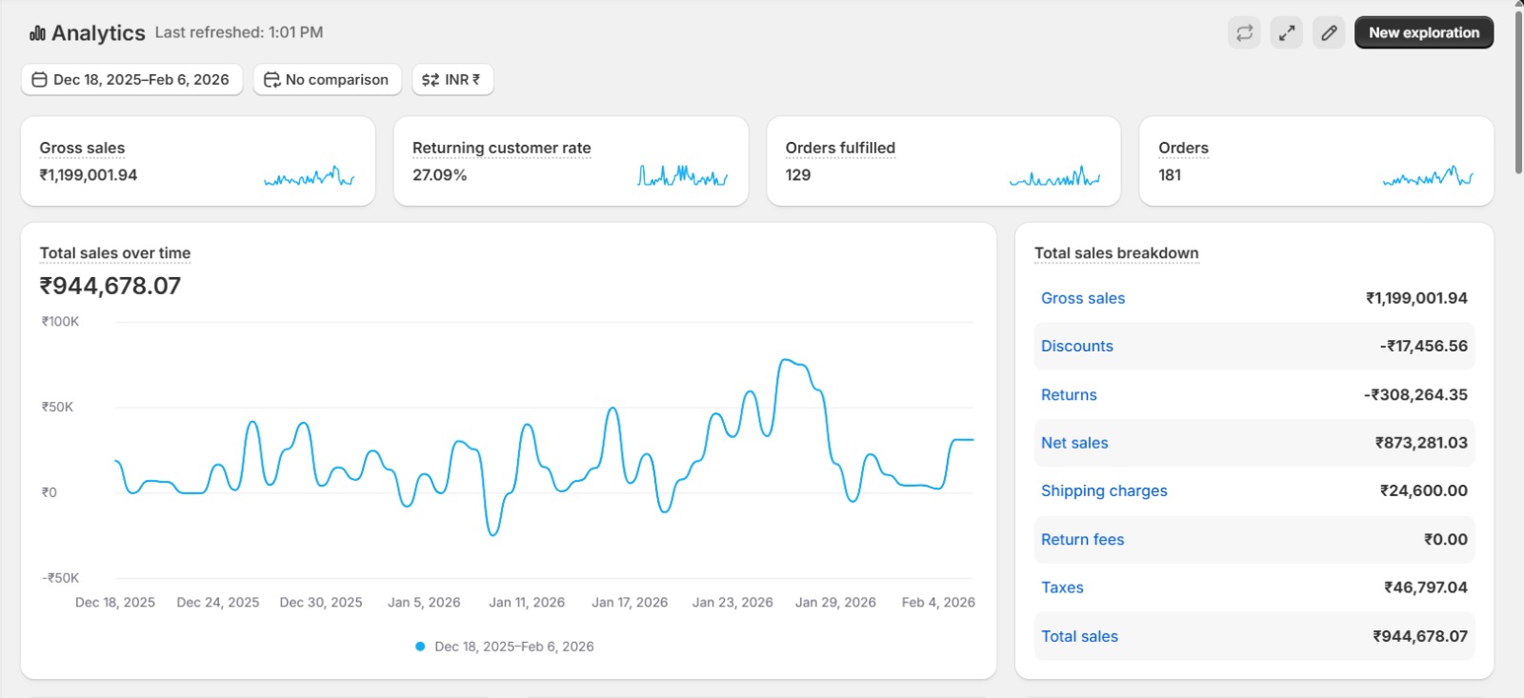The height and width of the screenshot is (698, 1524).
Task: Open the Orders fulfilled sparkline
Action: point(1054,176)
